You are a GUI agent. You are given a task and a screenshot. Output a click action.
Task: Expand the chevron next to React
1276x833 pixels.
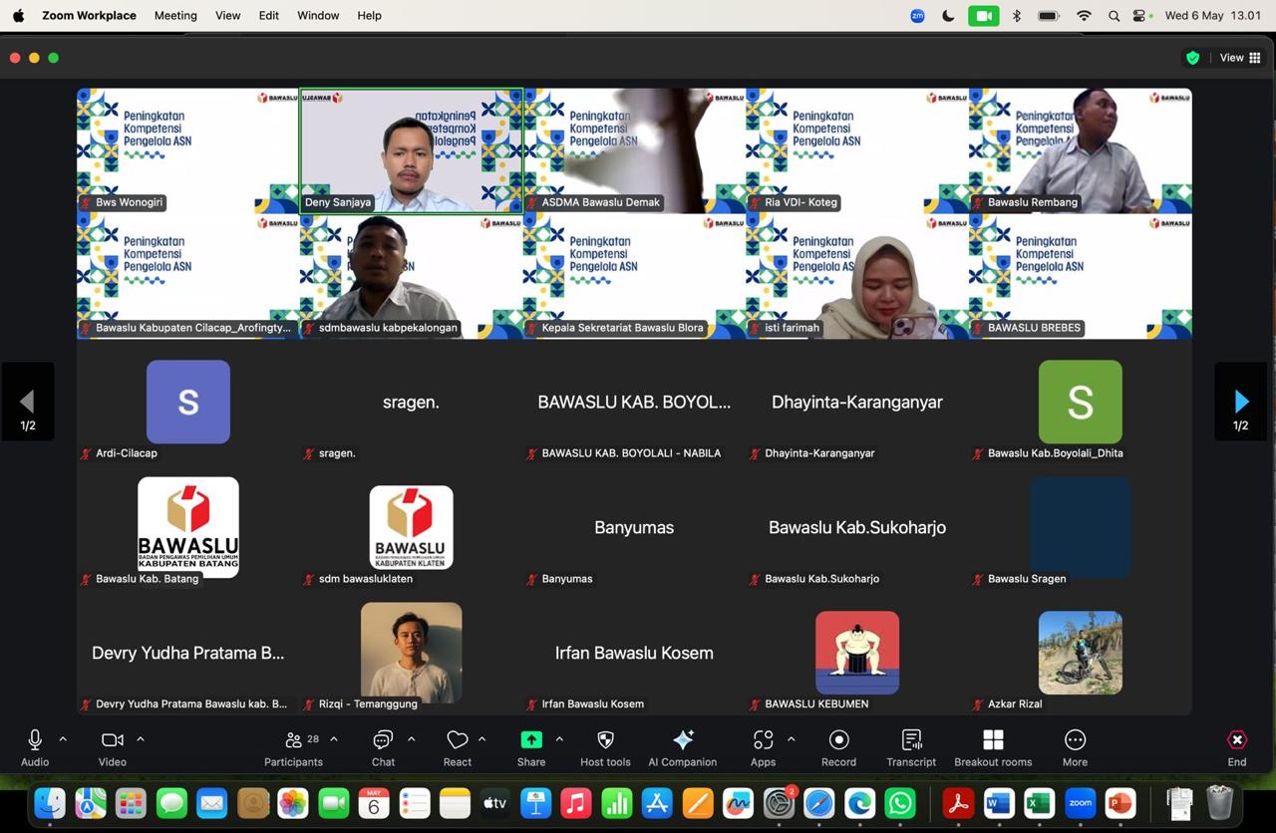pyautogui.click(x=482, y=739)
